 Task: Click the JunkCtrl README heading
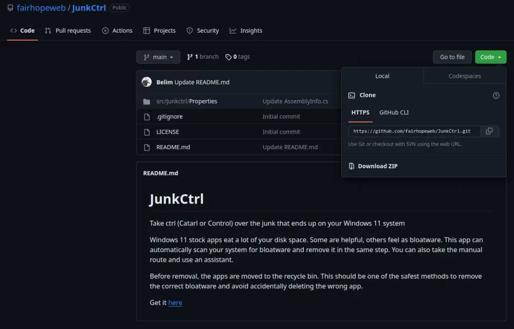[177, 199]
